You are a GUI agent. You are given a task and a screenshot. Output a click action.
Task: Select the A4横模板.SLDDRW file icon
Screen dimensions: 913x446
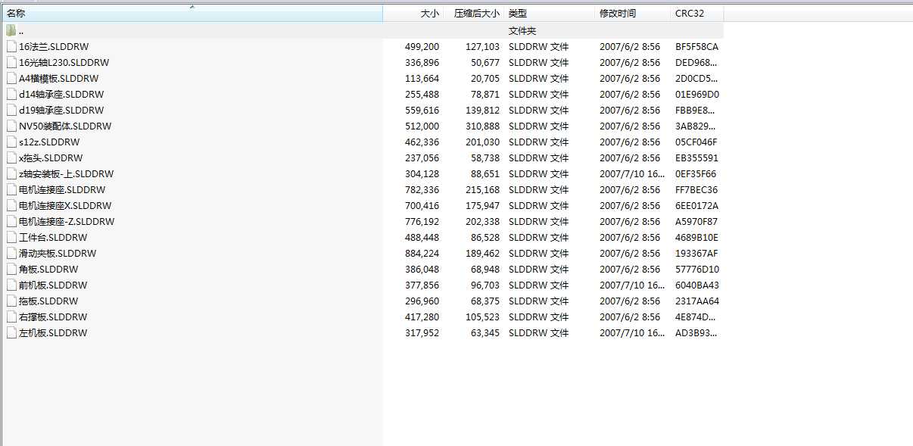(x=11, y=78)
